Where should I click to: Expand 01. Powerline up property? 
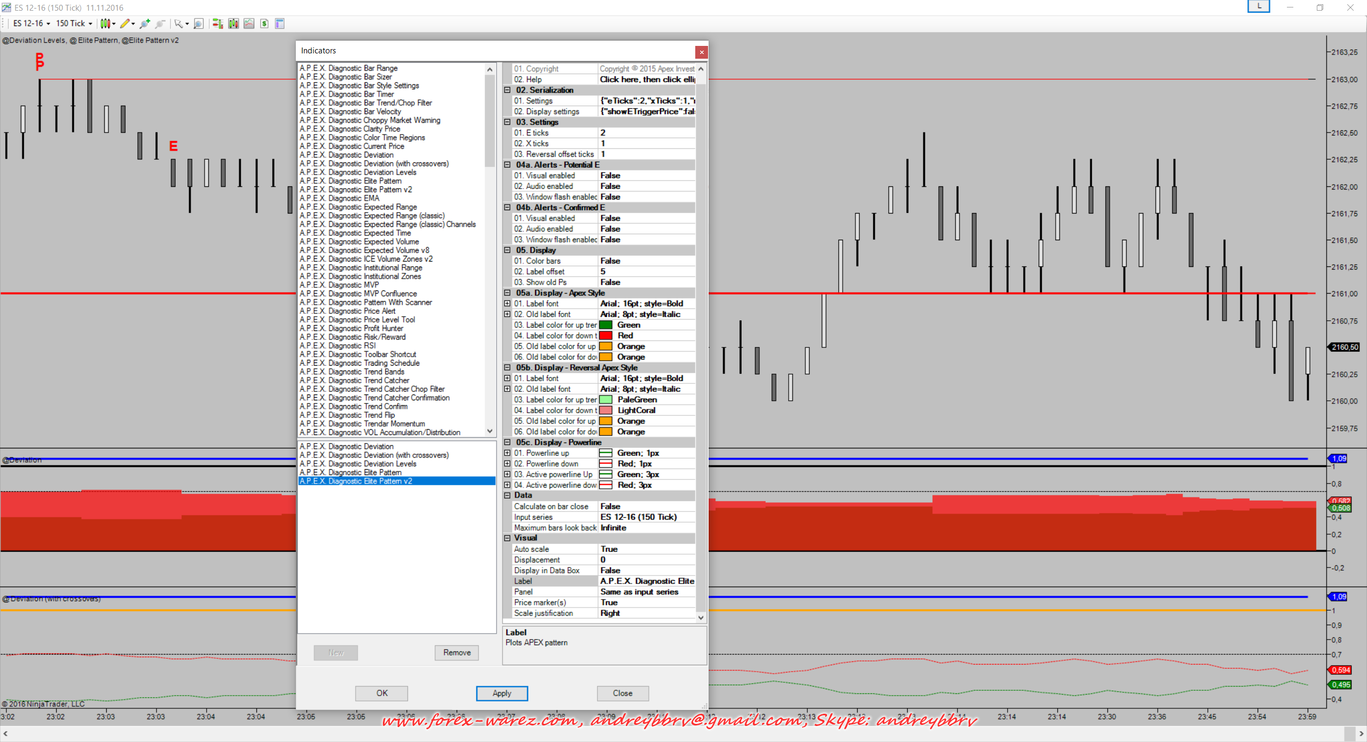click(507, 453)
